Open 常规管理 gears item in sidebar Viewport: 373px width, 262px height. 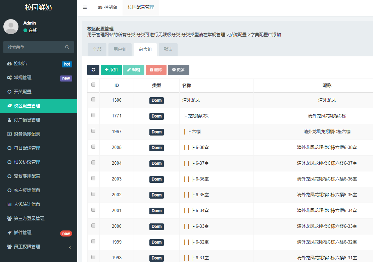click(9, 78)
